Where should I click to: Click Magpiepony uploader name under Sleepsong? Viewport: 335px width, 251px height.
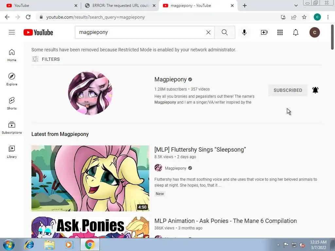click(x=175, y=168)
